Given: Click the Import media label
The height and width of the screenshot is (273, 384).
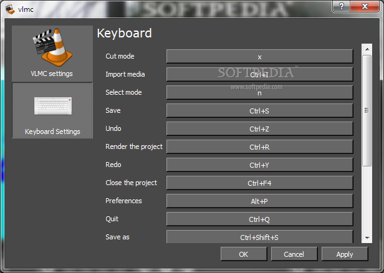Looking at the screenshot, I should (x=125, y=74).
